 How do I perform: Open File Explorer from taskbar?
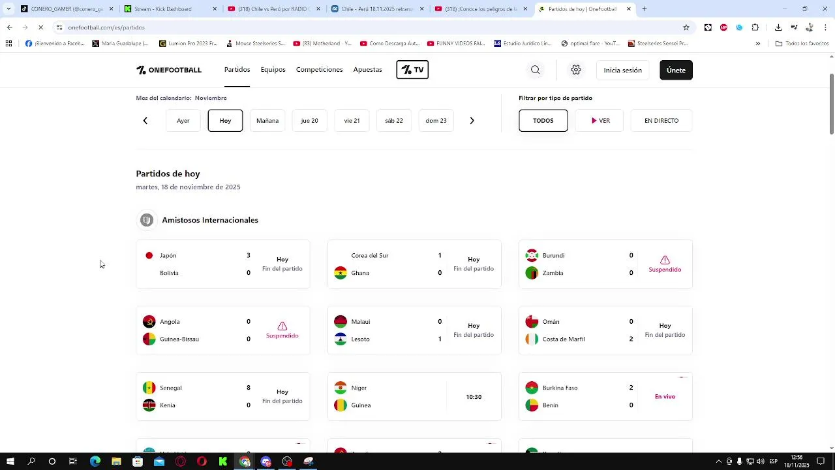116,462
